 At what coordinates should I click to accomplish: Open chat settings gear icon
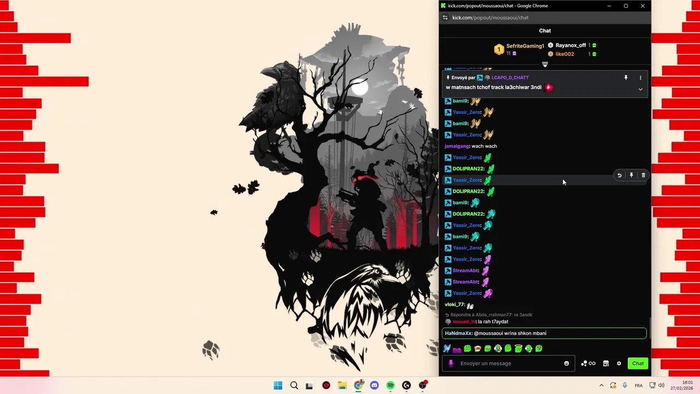(x=619, y=363)
